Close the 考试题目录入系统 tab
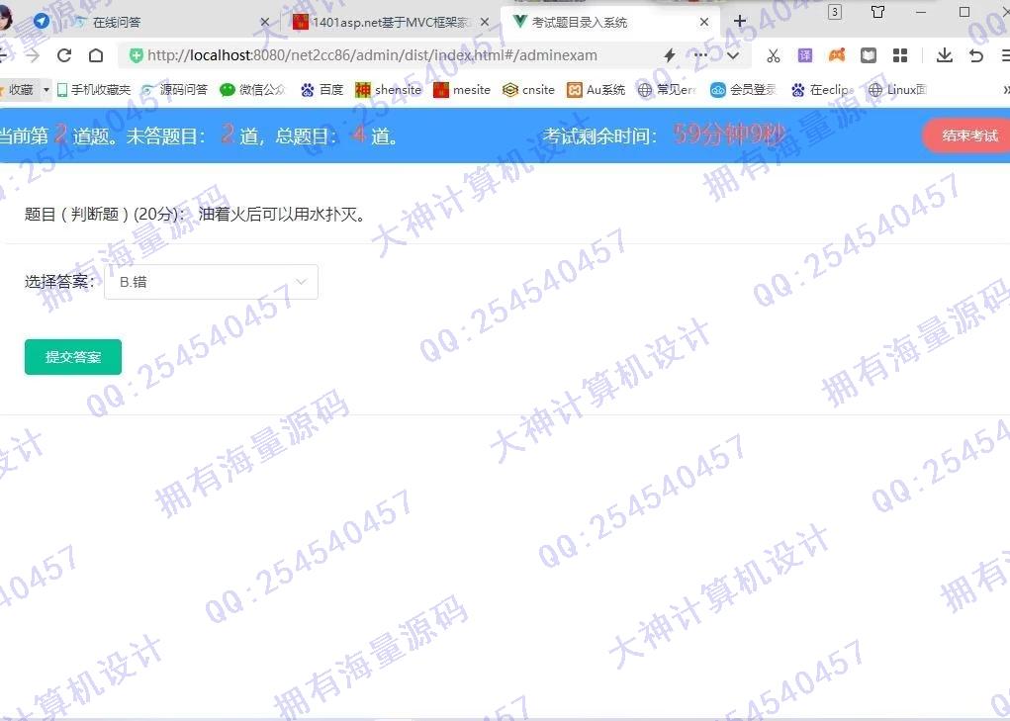 (704, 23)
